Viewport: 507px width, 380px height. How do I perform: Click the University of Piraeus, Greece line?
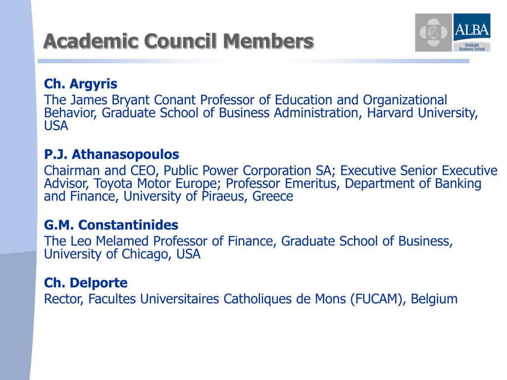(x=168, y=196)
